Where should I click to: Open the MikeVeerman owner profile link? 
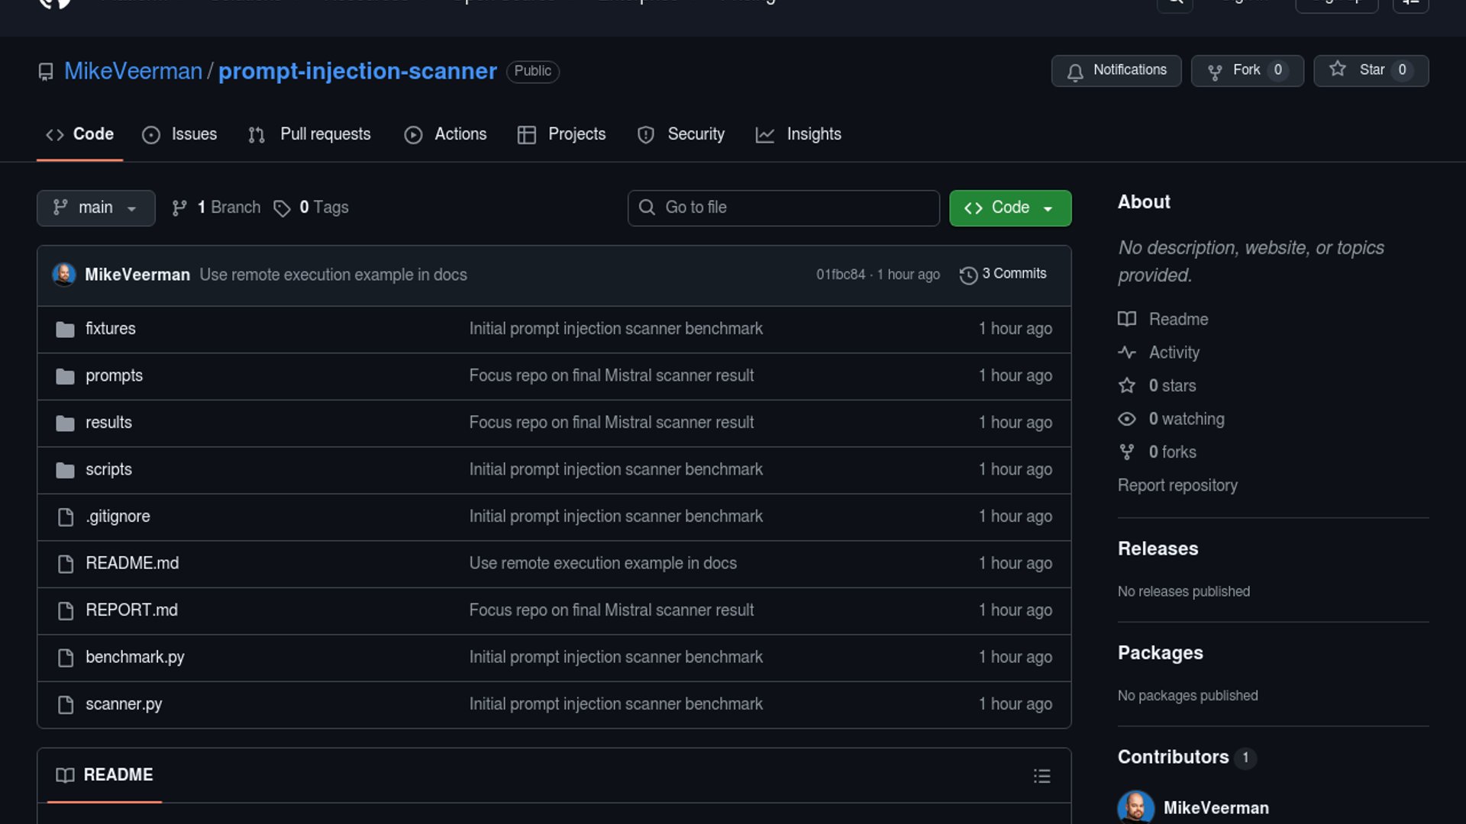[133, 71]
